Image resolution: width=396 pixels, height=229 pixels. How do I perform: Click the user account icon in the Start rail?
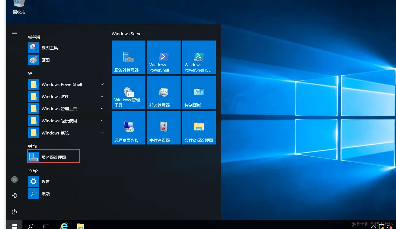coord(14,179)
